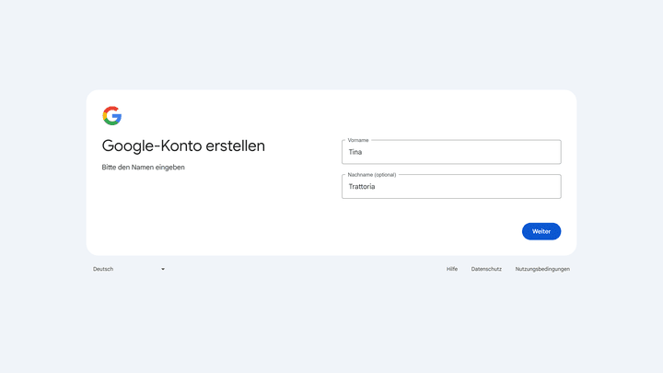Click the 'Bitte den Namen eingeben' subtitle
This screenshot has width=663, height=373.
(143, 168)
